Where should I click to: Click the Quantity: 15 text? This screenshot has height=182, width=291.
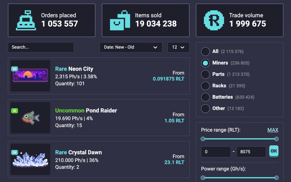coord(68,126)
